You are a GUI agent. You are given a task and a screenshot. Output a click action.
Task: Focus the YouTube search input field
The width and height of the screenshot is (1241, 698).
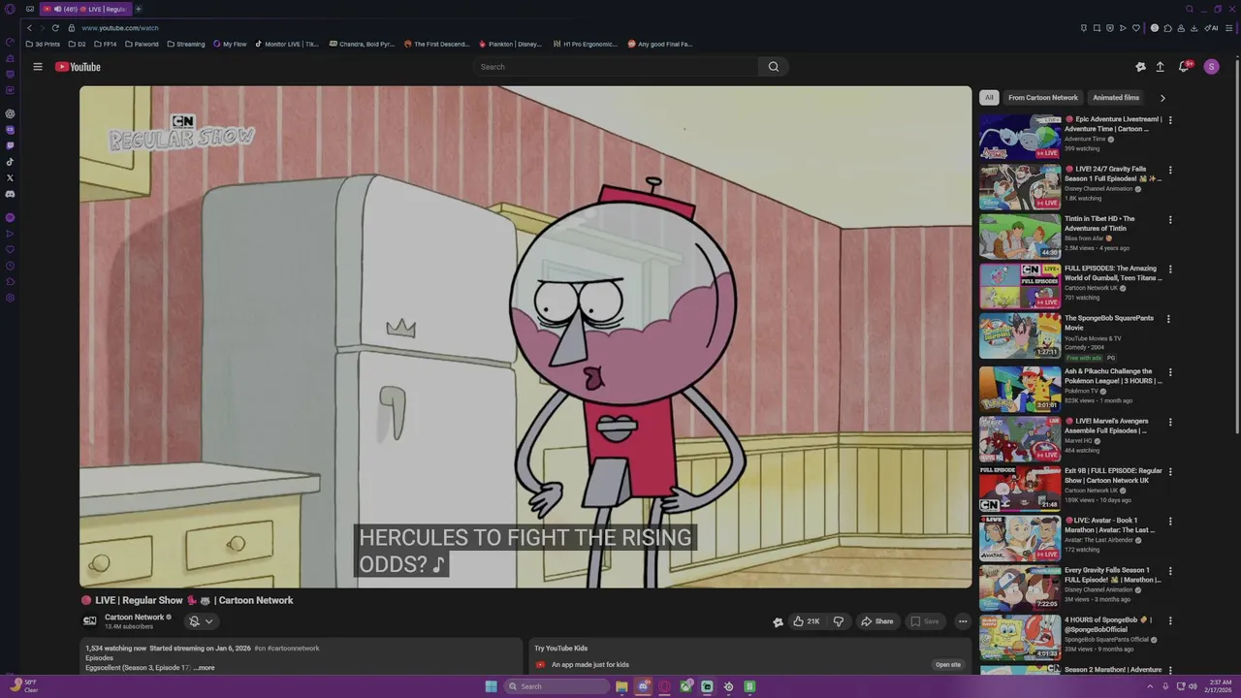click(617, 67)
